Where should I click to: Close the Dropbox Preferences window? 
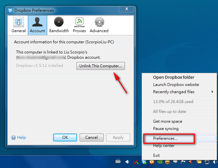click(x=127, y=9)
